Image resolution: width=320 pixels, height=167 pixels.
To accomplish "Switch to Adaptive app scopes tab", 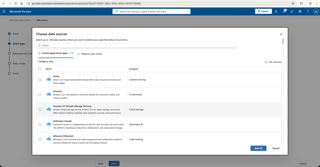I will 90,54.
